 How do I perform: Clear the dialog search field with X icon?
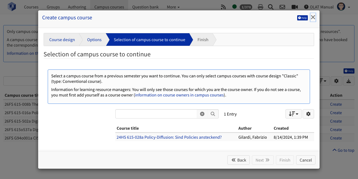click(202, 114)
